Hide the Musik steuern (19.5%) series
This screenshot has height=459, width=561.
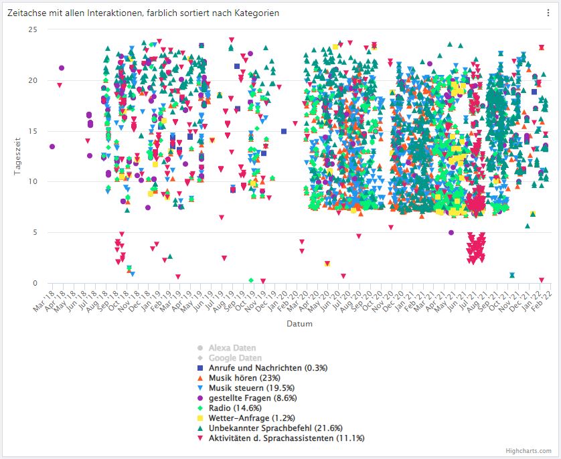pyautogui.click(x=246, y=388)
